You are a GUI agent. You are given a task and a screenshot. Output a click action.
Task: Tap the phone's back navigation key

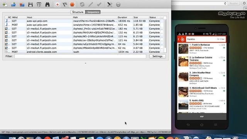[x=188, y=125]
